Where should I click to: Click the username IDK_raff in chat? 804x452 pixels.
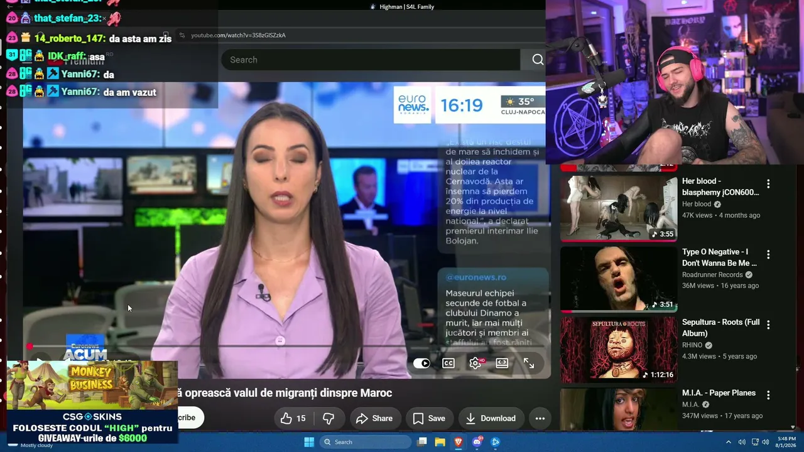[66, 56]
